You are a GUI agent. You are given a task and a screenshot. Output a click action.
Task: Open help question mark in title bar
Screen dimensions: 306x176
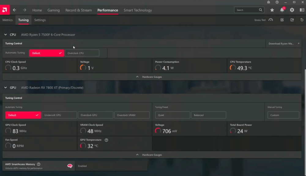(x=277, y=2)
